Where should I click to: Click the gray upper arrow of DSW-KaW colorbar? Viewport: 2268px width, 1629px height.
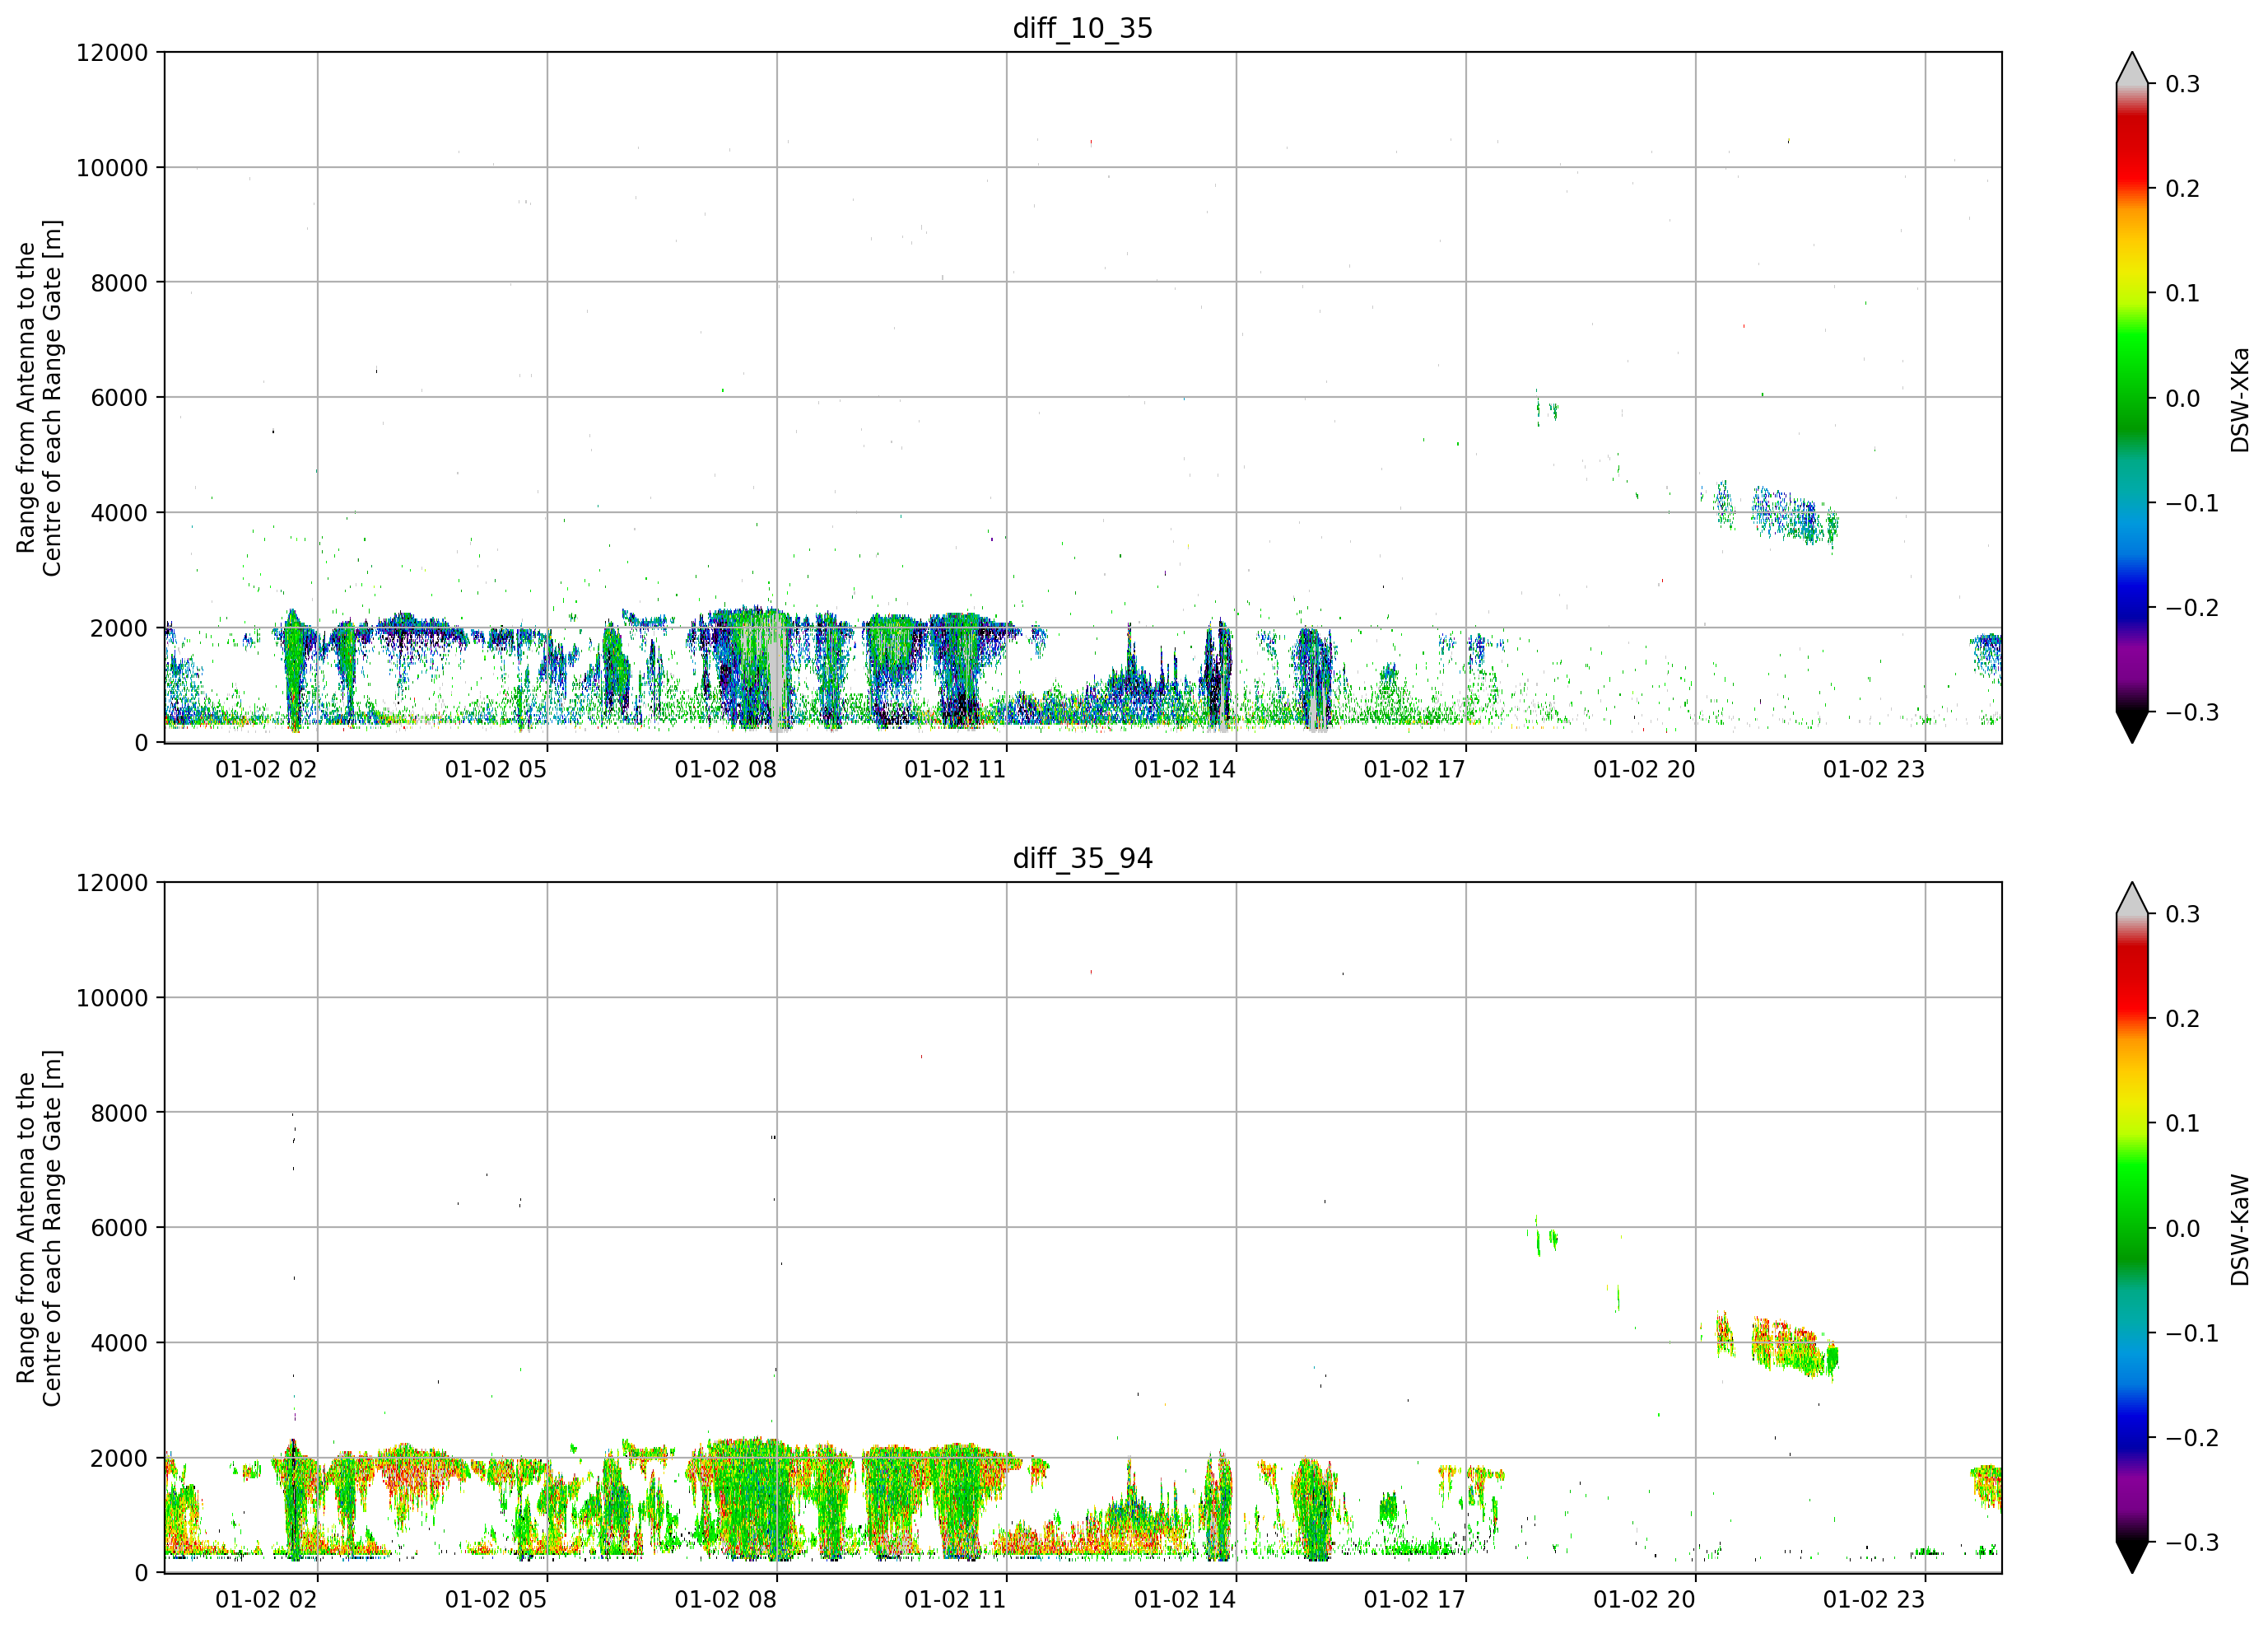2132,900
